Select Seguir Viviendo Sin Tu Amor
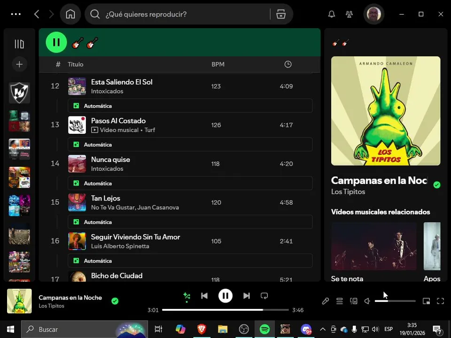Image resolution: width=451 pixels, height=338 pixels. [x=135, y=237]
